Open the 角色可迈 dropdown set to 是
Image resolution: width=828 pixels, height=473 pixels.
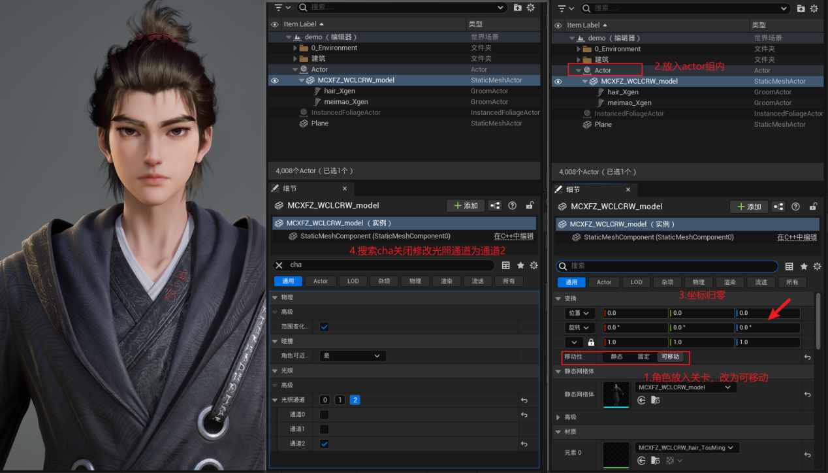pyautogui.click(x=352, y=356)
